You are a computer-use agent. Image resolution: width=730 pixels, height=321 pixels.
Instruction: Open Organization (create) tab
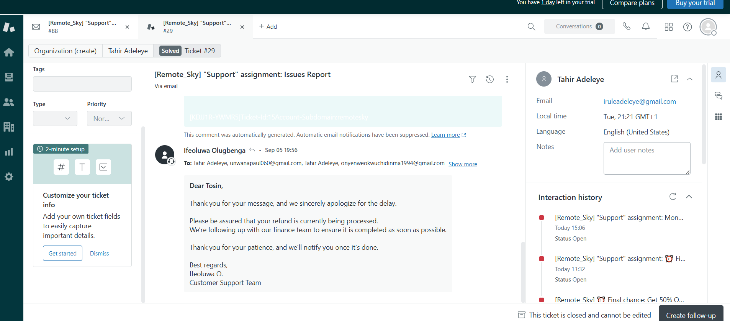pos(65,51)
